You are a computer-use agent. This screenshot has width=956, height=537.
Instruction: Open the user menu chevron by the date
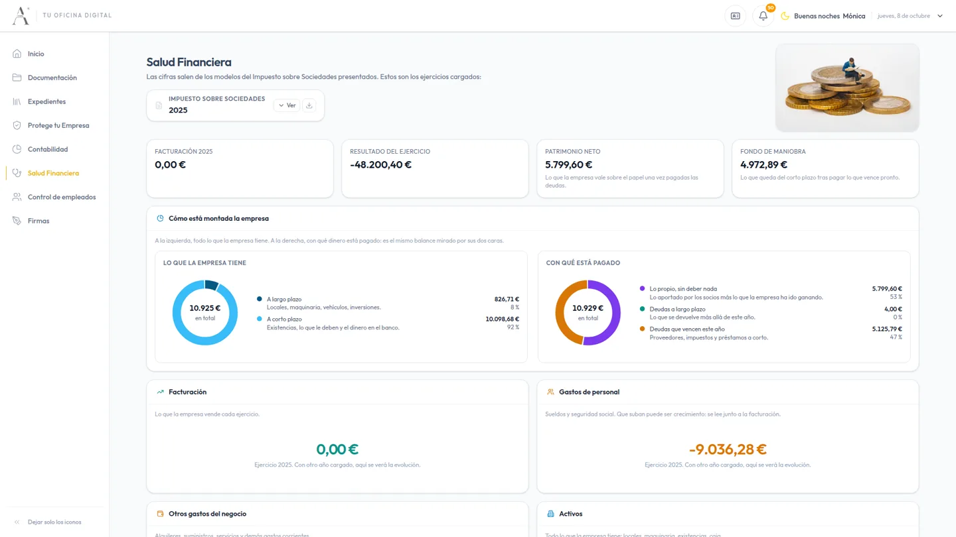tap(940, 16)
